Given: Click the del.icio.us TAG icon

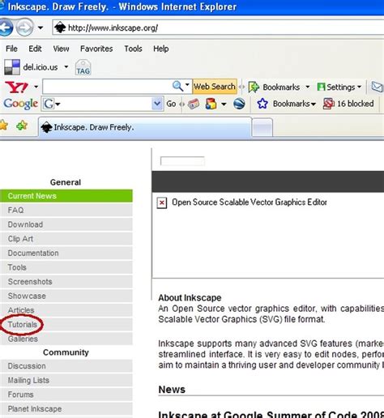Looking at the screenshot, I should pyautogui.click(x=83, y=67).
